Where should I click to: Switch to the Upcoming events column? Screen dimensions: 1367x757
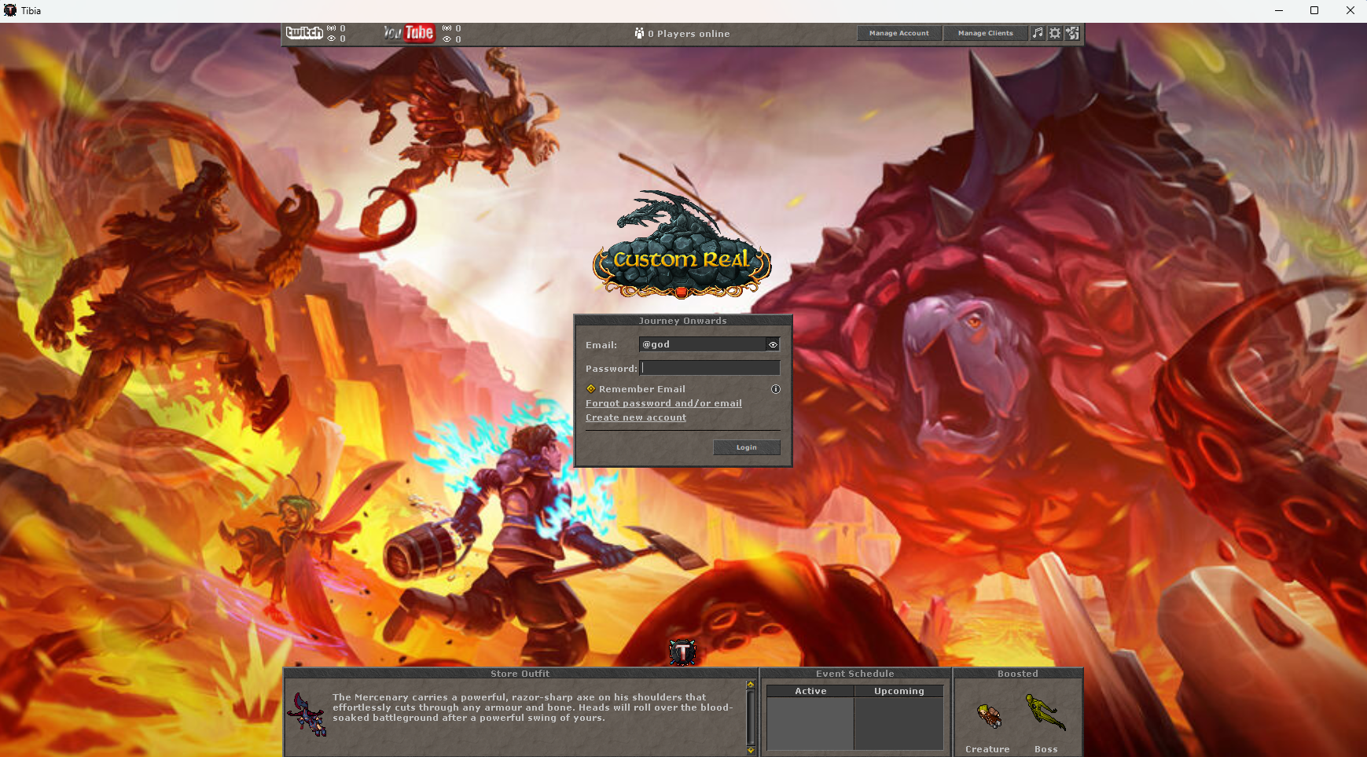pos(899,691)
